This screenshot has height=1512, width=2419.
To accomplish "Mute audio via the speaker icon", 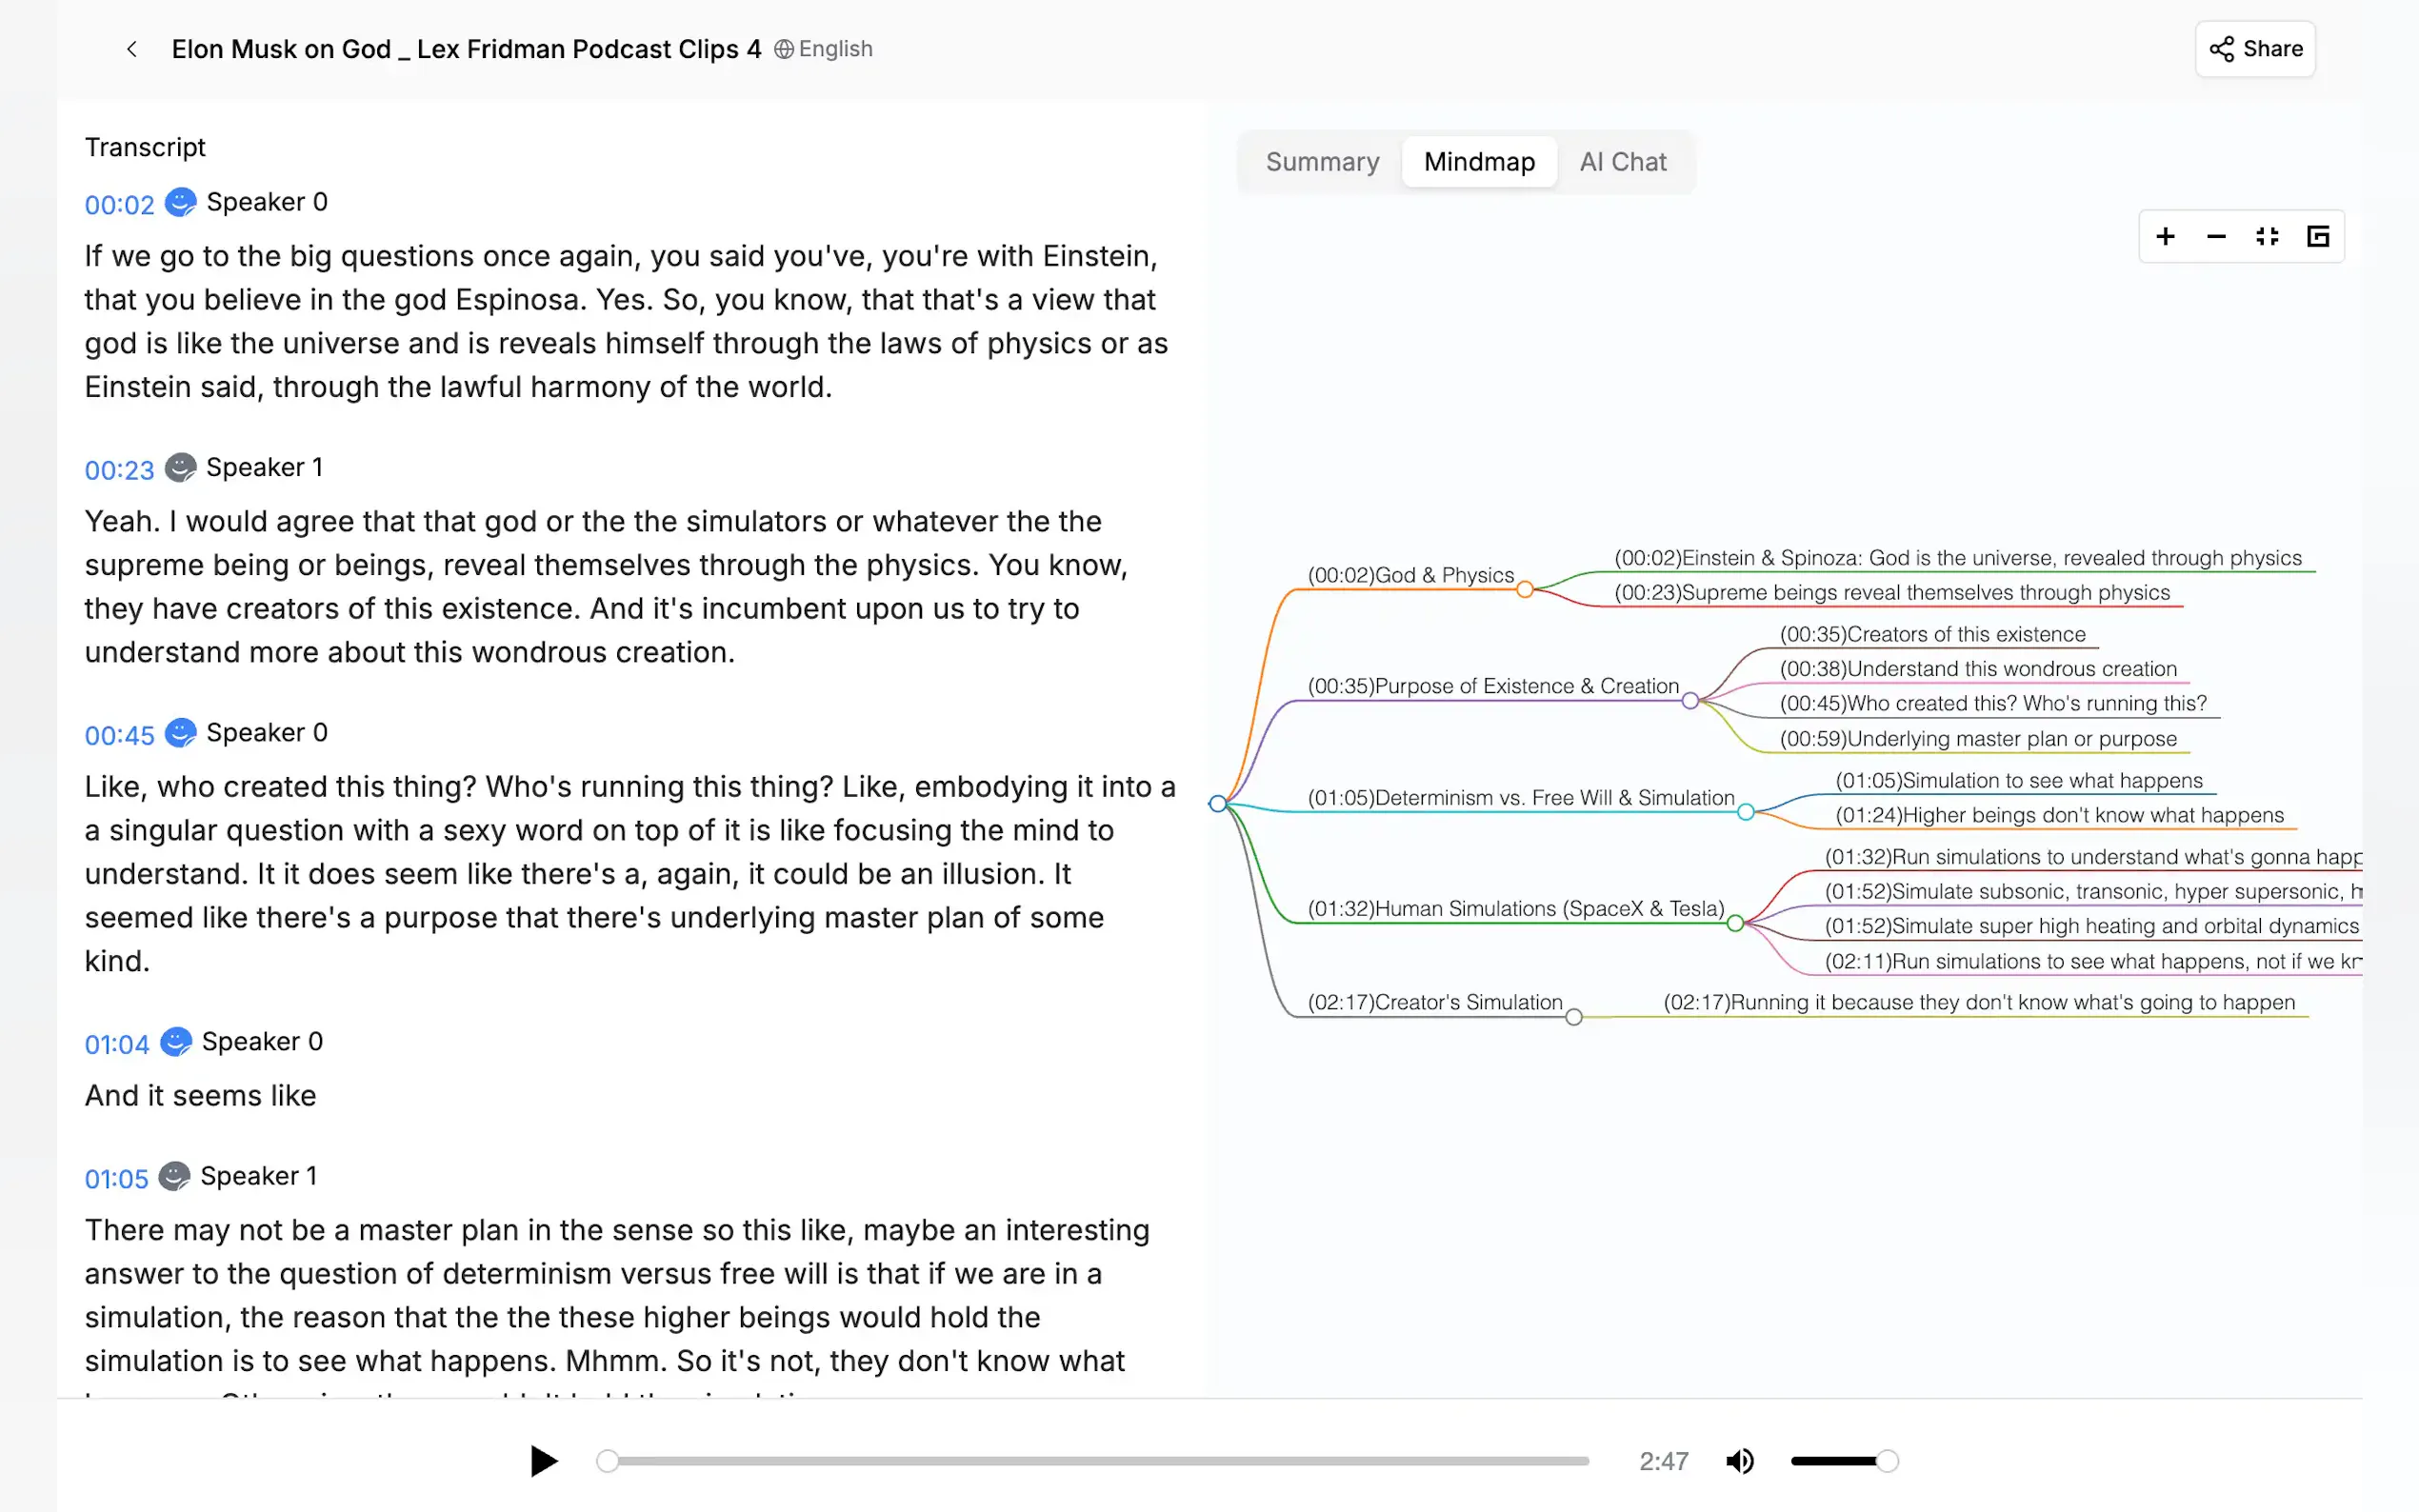I will (x=1739, y=1461).
